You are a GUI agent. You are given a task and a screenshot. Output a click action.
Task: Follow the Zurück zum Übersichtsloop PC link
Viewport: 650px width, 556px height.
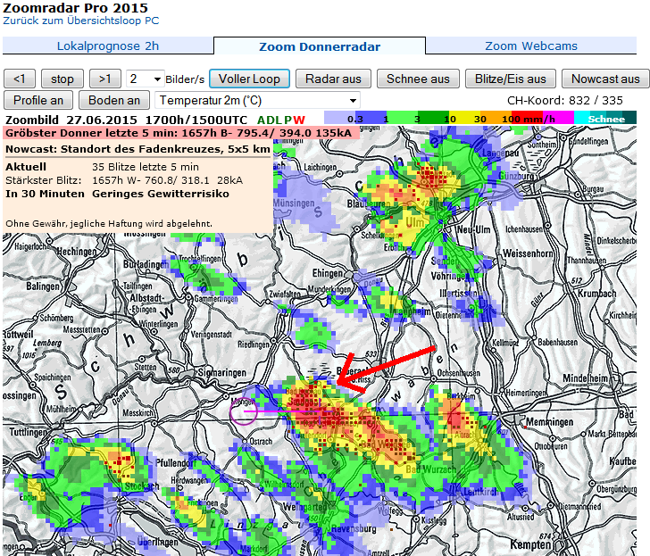point(82,20)
